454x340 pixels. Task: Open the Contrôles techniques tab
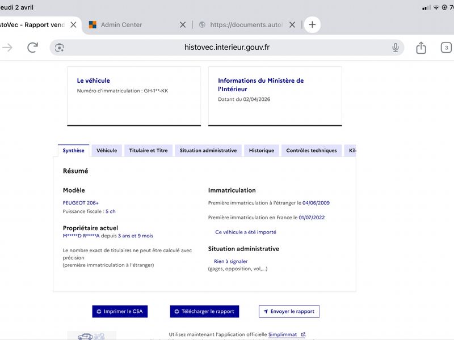[x=312, y=151]
